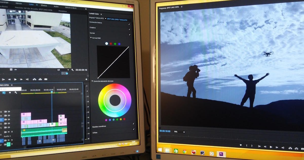This screenshot has width=304, height=160.
Task: Open the Metadatos panel tab
Action: coord(63,11)
